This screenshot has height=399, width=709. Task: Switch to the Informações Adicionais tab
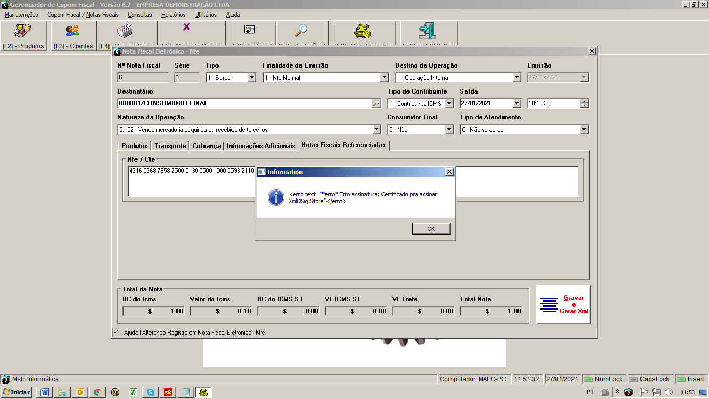point(261,146)
